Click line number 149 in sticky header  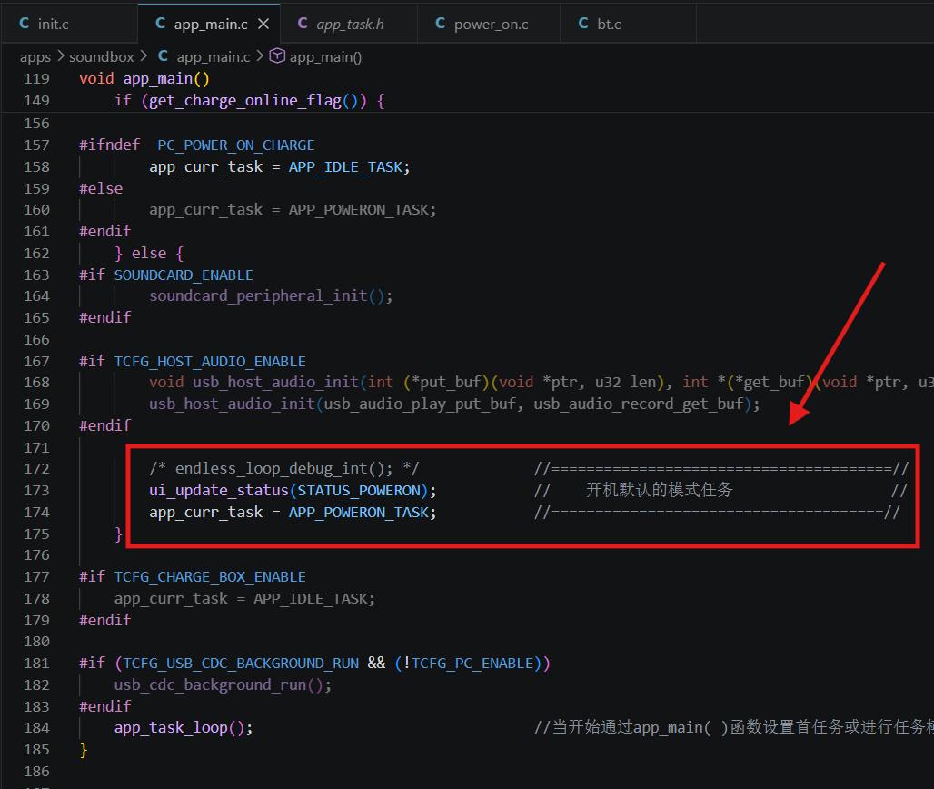[36, 101]
